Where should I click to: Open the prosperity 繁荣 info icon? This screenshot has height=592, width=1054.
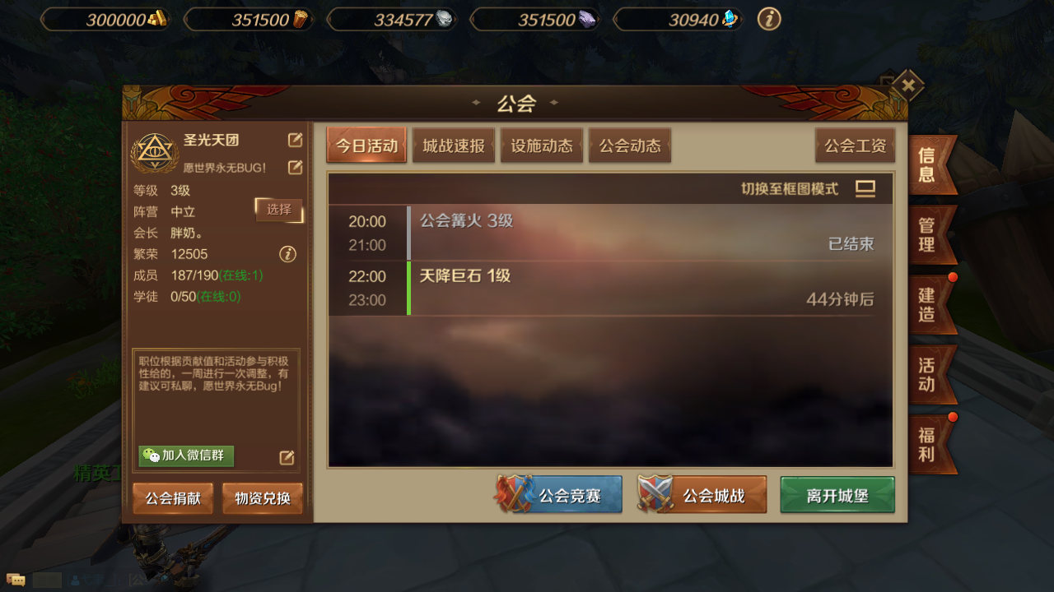pyautogui.click(x=287, y=254)
